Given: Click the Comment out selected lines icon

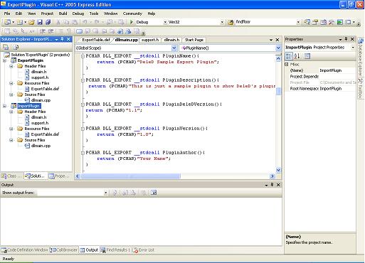Looking at the screenshot, I should coord(61,31).
